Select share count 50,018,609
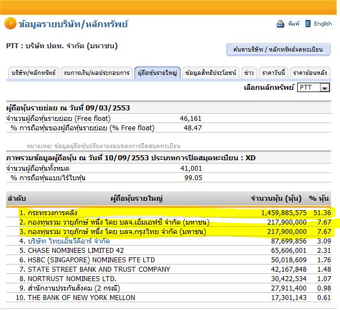Viewport: 340px width, 310px height. point(289,260)
